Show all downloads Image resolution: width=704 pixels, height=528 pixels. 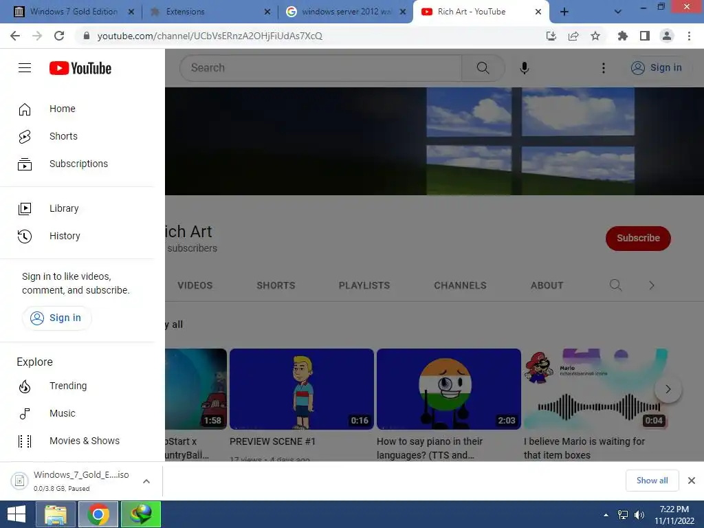pyautogui.click(x=652, y=481)
